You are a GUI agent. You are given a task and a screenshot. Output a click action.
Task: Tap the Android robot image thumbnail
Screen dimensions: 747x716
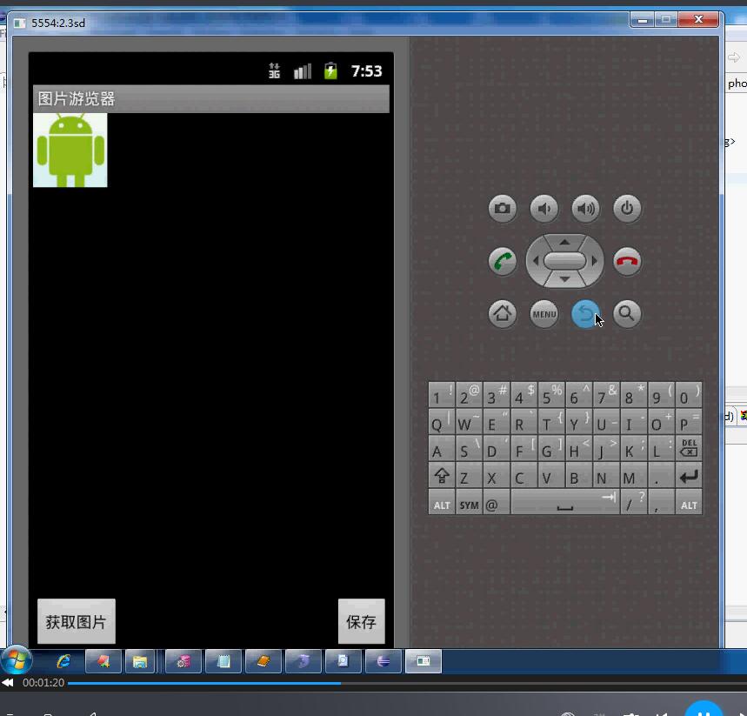pyautogui.click(x=70, y=151)
